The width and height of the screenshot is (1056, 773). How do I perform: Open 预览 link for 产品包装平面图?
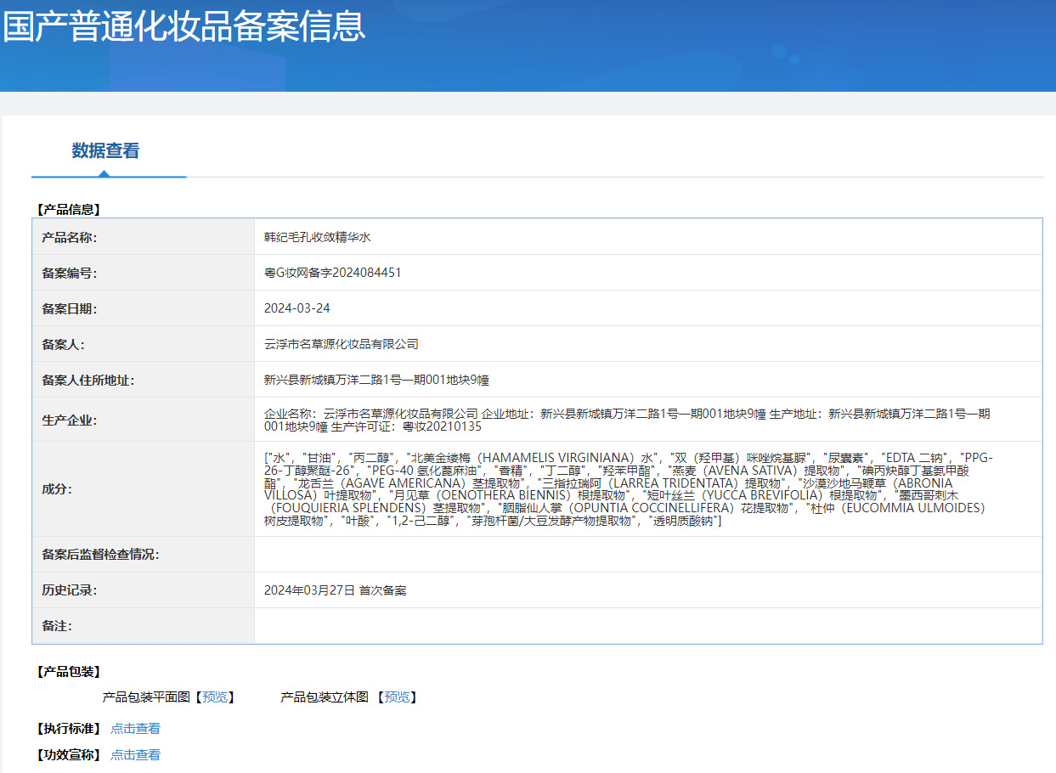(215, 697)
